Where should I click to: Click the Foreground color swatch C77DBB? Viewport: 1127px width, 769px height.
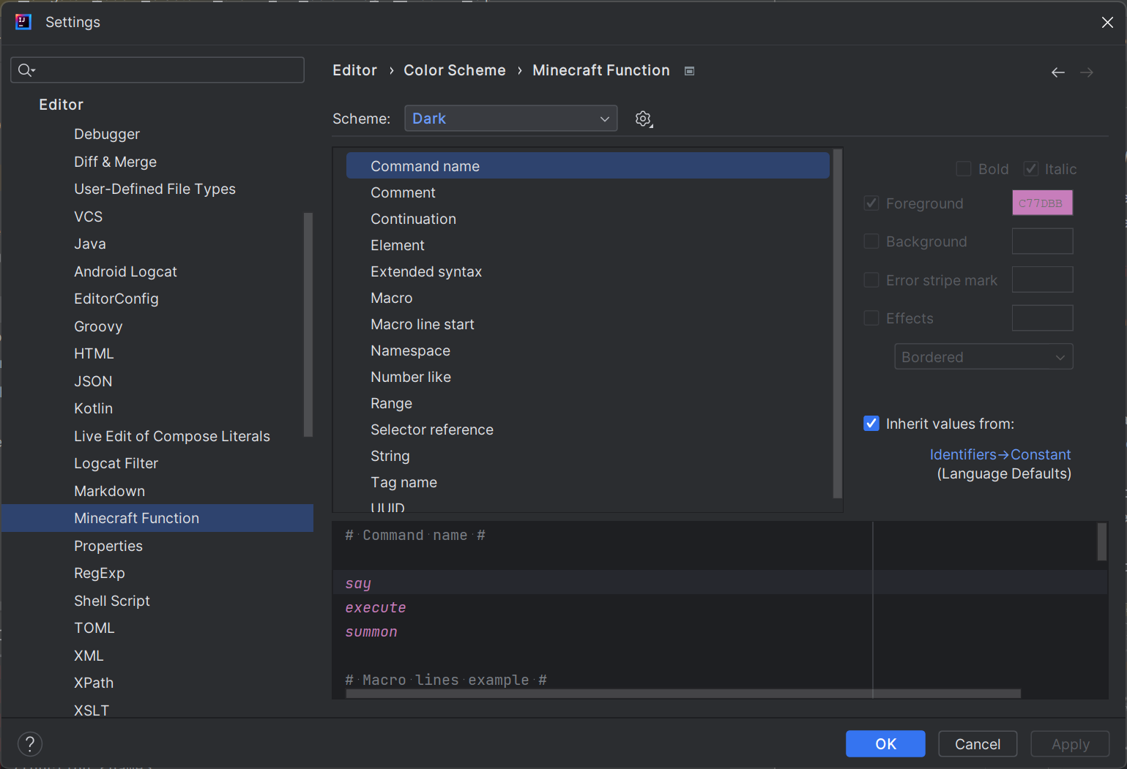coord(1042,203)
